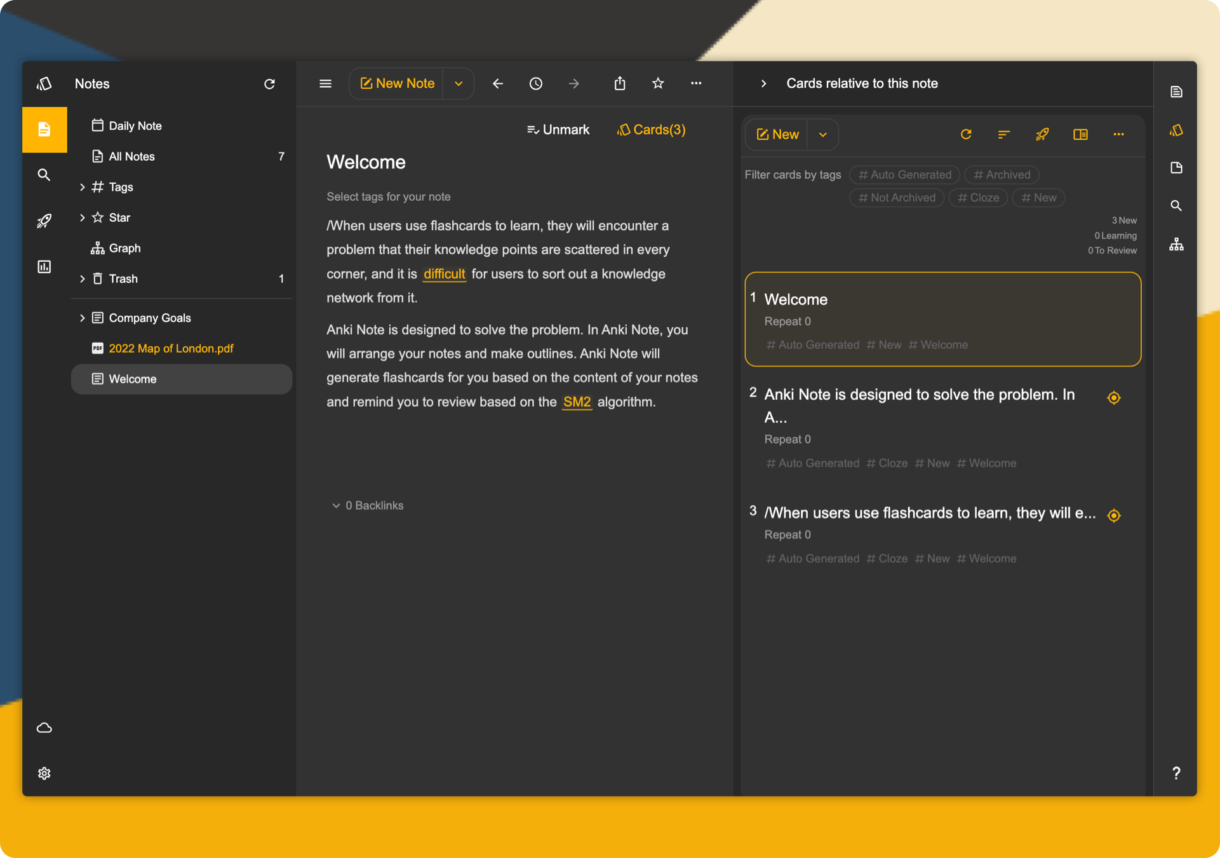Open New Note dropdown arrow
1220x858 pixels.
(459, 83)
